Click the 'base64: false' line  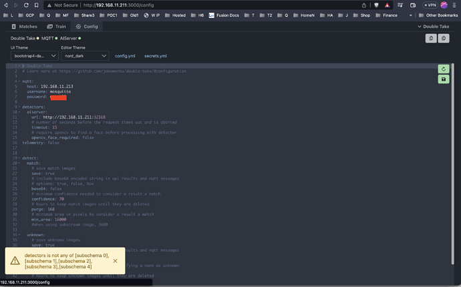point(47,189)
